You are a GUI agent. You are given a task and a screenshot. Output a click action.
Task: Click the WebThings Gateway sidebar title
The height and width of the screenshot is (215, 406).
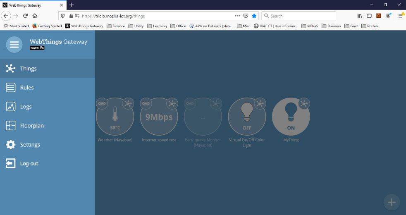point(59,42)
